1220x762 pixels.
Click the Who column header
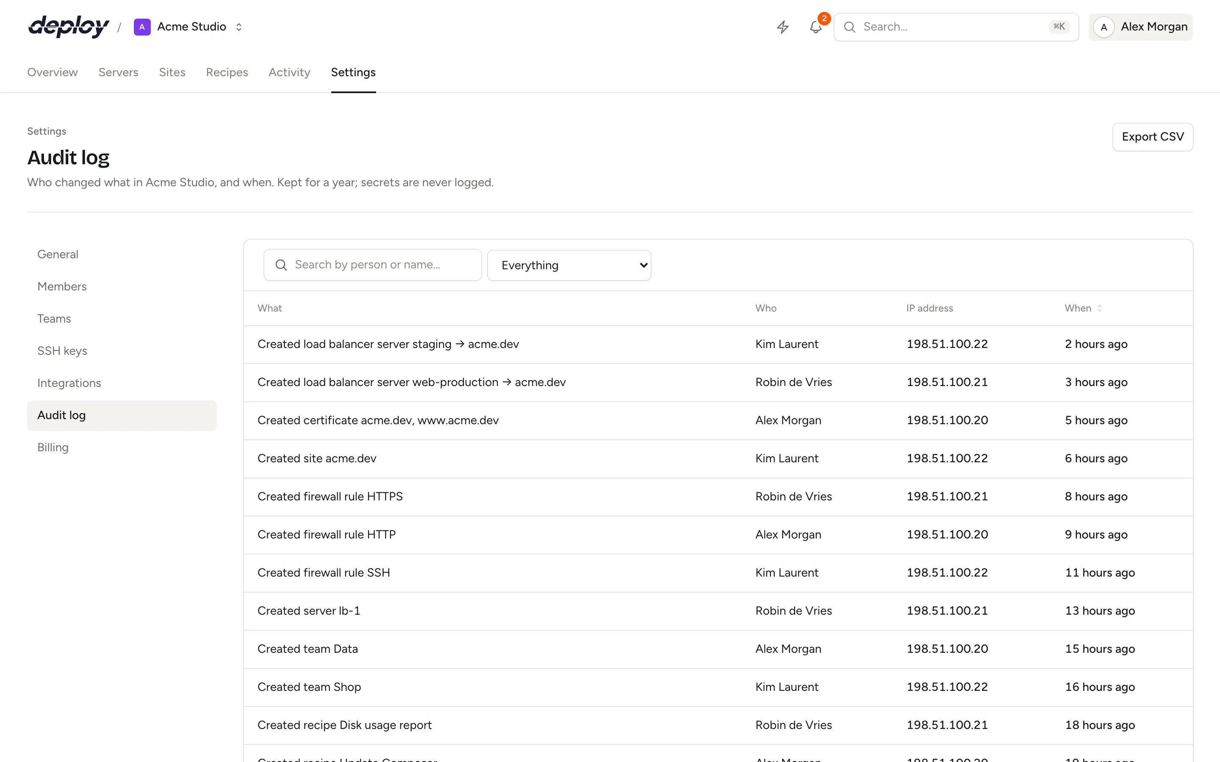766,308
